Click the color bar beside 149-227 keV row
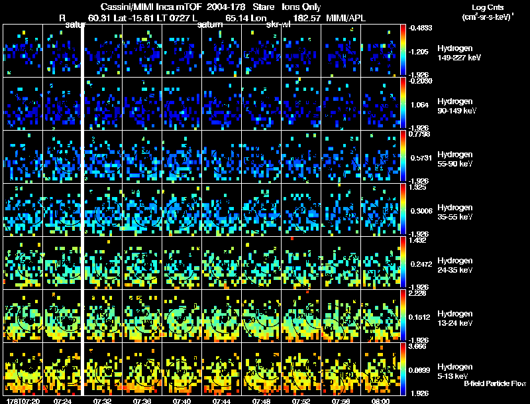Viewport: 530px width, 404px height. coord(403,50)
